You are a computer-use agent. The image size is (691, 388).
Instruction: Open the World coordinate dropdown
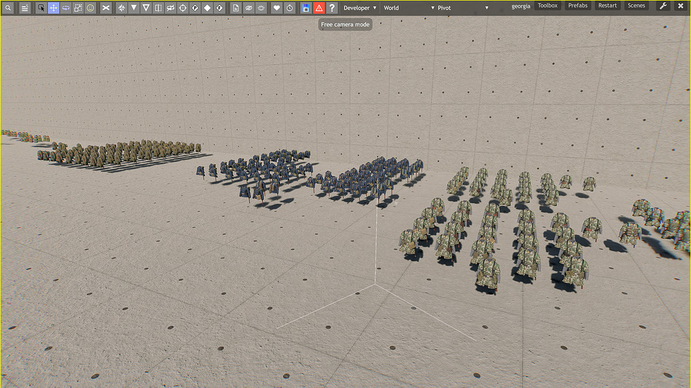[x=409, y=8]
